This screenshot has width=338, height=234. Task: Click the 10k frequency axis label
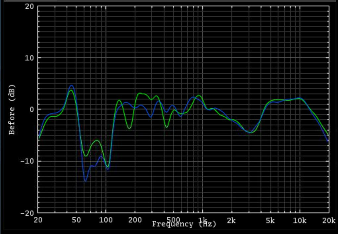coord(300,220)
